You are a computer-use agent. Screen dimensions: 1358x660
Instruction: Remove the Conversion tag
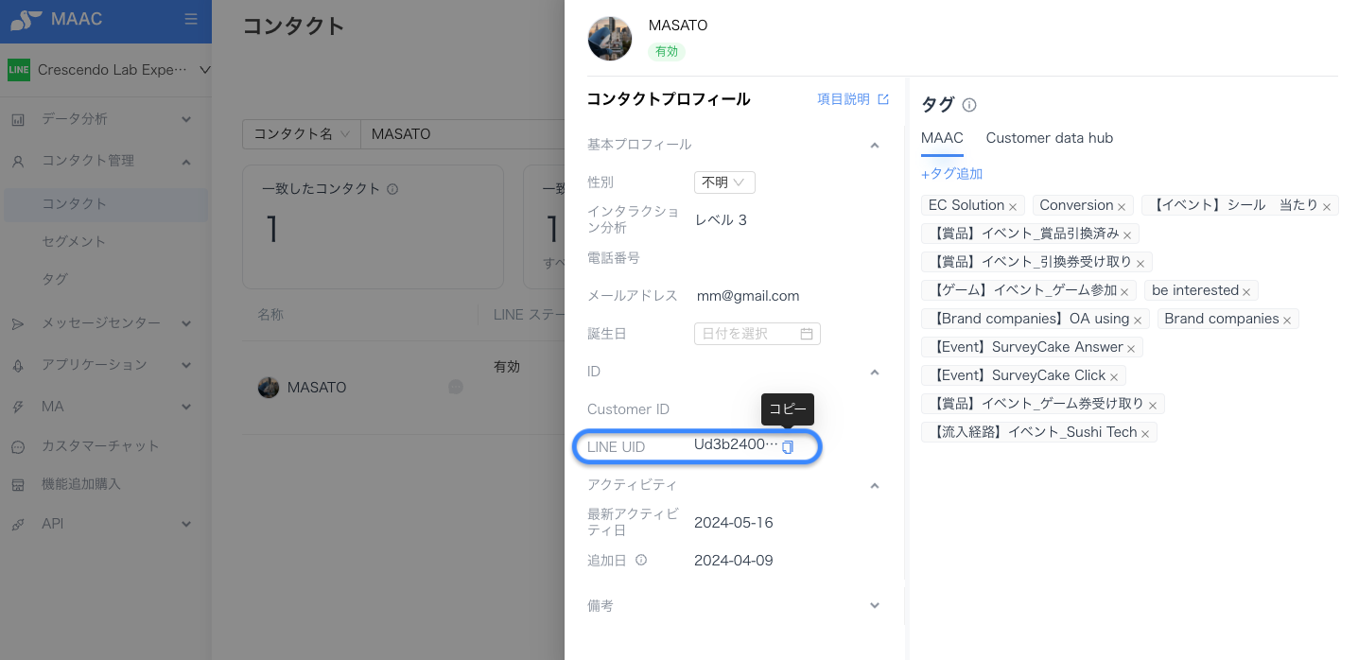[1122, 206]
